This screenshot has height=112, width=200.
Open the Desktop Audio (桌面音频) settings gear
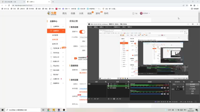pos(168,88)
